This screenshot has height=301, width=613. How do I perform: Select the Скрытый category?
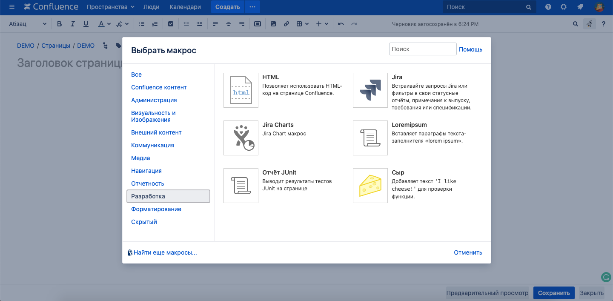click(x=144, y=222)
